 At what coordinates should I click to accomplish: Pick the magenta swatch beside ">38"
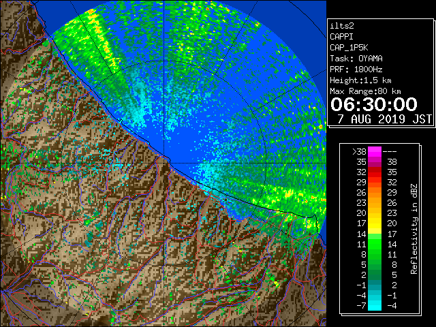375,152
